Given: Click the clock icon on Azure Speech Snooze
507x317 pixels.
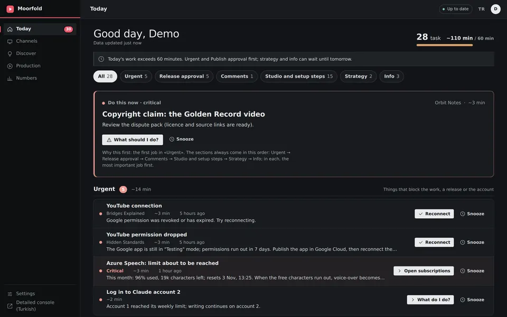Looking at the screenshot, I should [463, 271].
